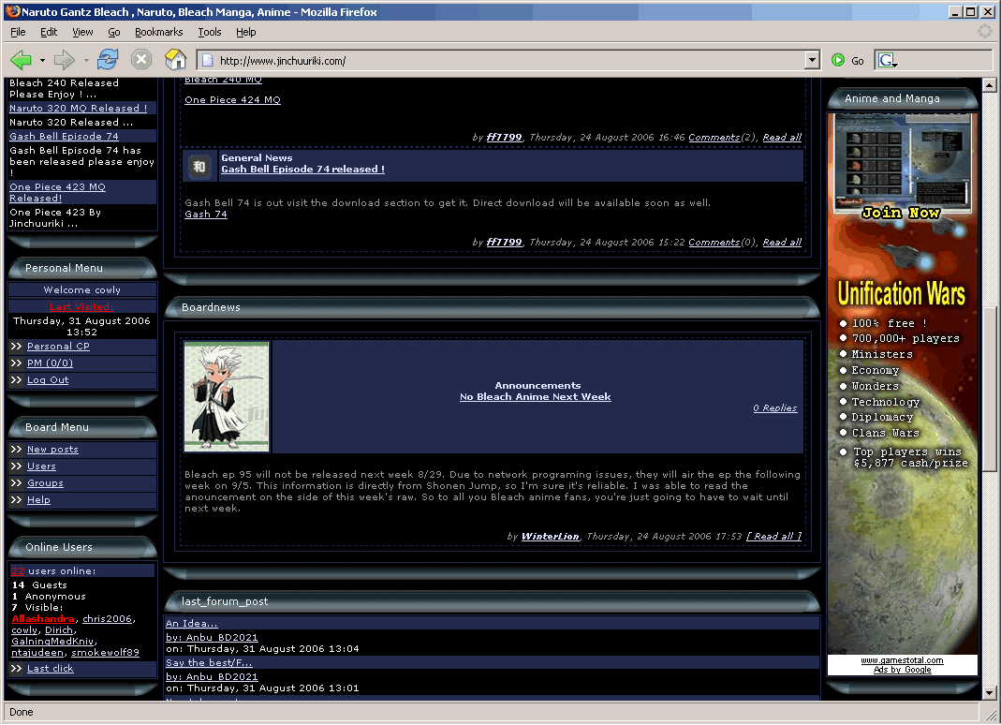
Task: Open the Tools menu
Action: point(210,32)
